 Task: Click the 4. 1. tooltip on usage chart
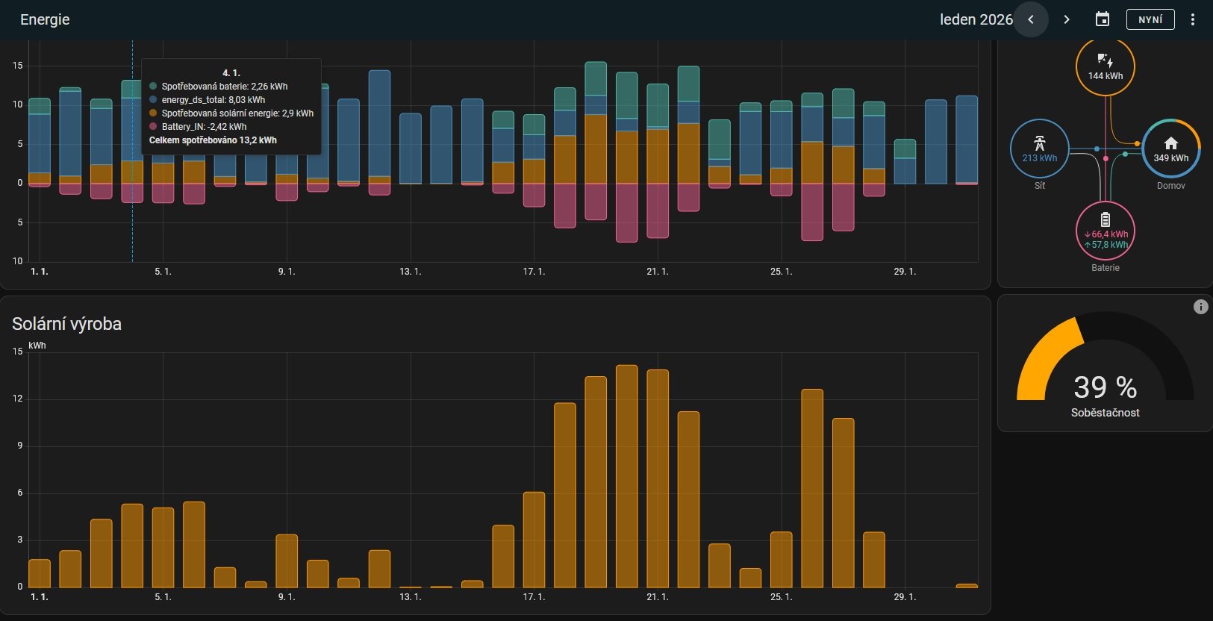coord(231,107)
